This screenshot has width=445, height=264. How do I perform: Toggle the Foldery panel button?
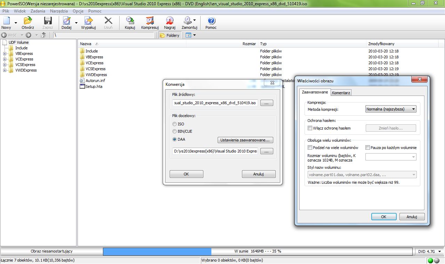click(170, 35)
